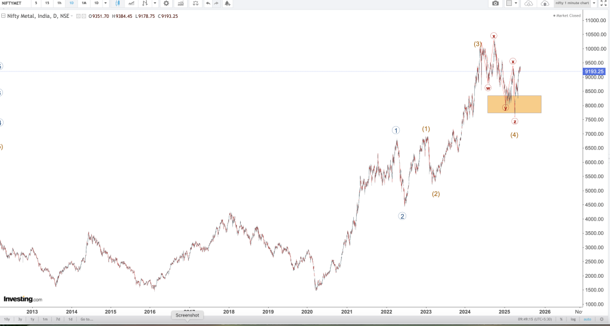Open layout selector dropdown arrow
This screenshot has width=610, height=326.
point(516,3)
